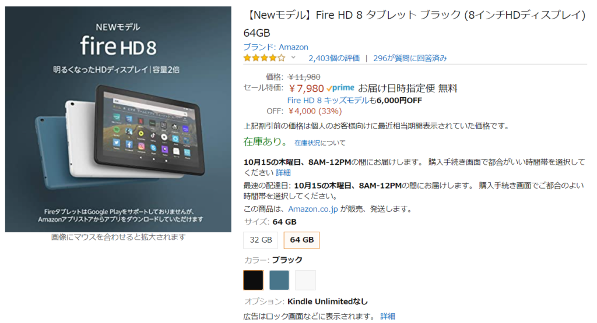Click the 在庫状況 stock status link
The width and height of the screenshot is (597, 323).
pyautogui.click(x=307, y=143)
